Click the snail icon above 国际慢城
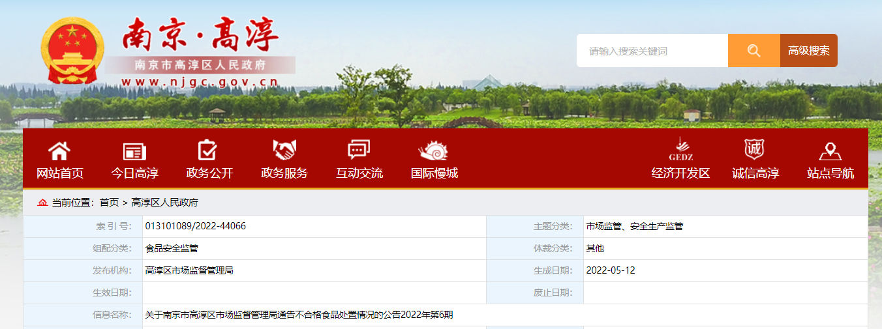 (x=434, y=150)
